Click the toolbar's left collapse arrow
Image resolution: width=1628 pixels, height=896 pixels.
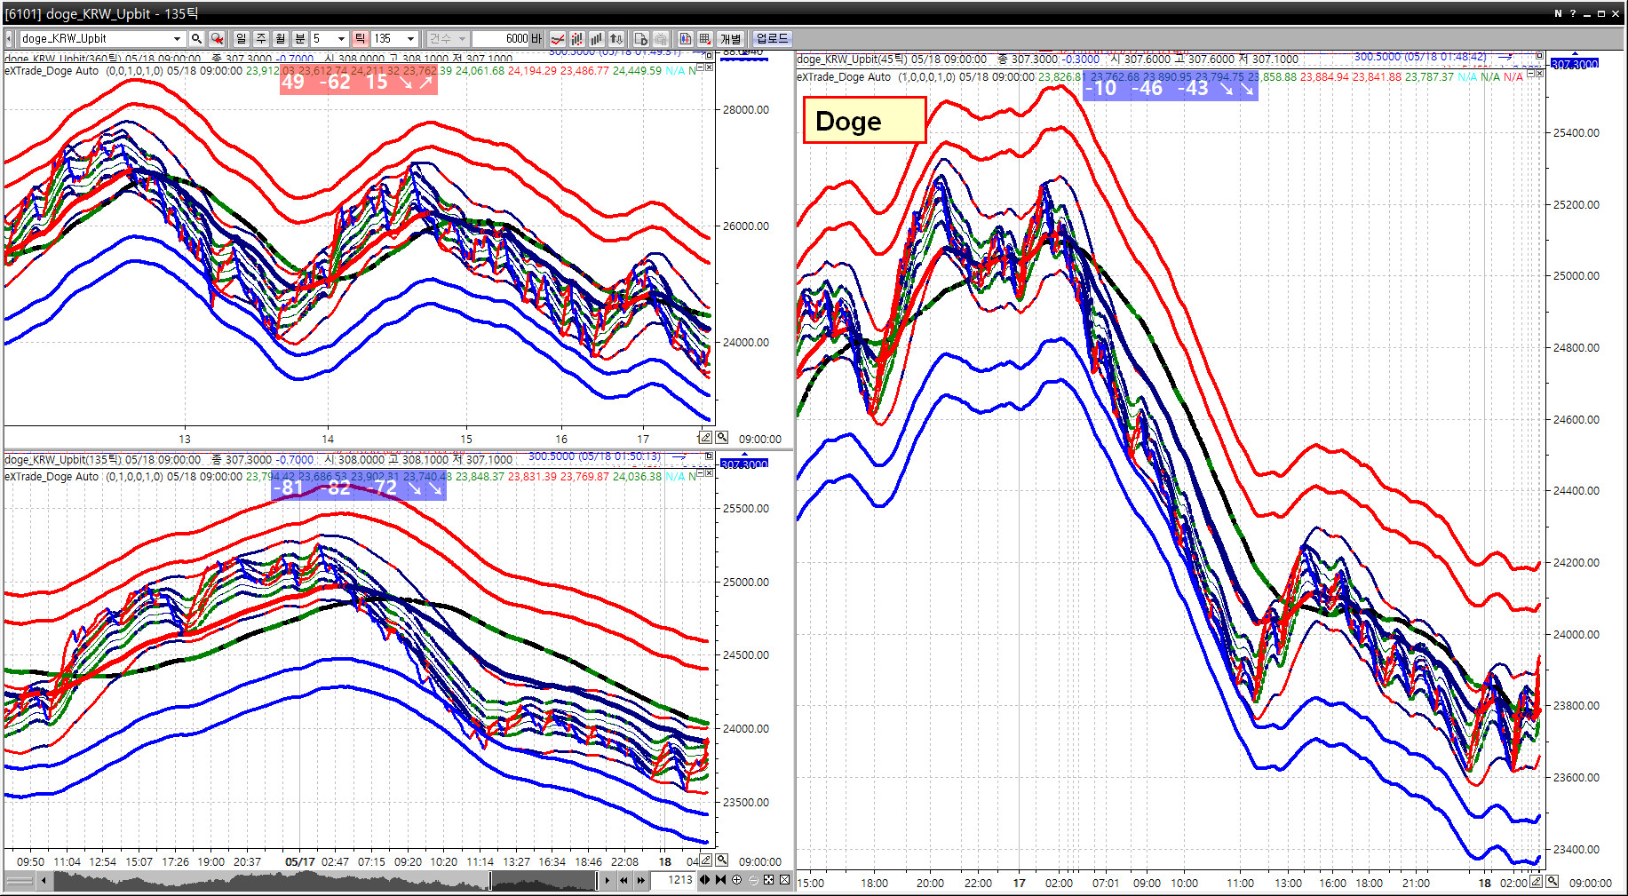point(9,39)
